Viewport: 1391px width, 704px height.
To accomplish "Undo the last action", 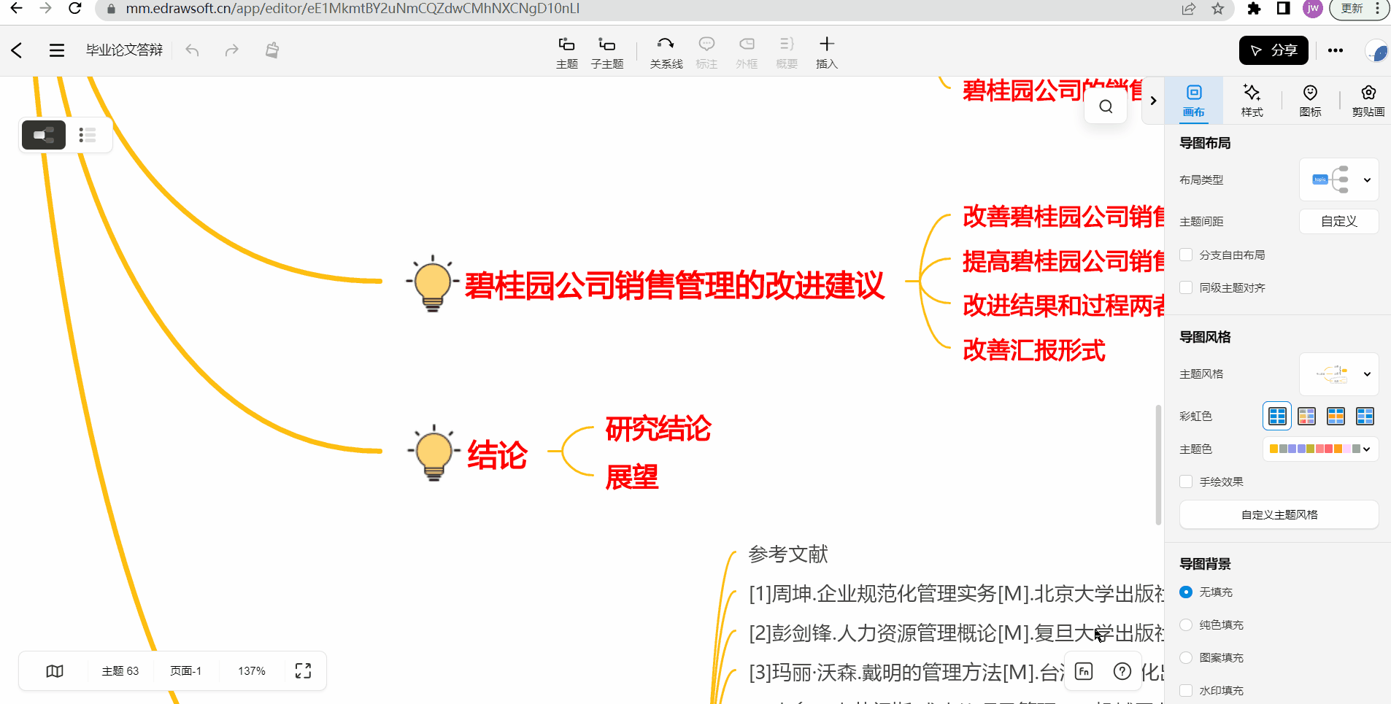I will pyautogui.click(x=192, y=50).
